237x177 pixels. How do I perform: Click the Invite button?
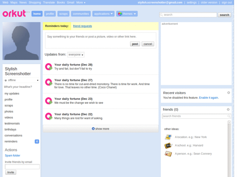click(11, 172)
